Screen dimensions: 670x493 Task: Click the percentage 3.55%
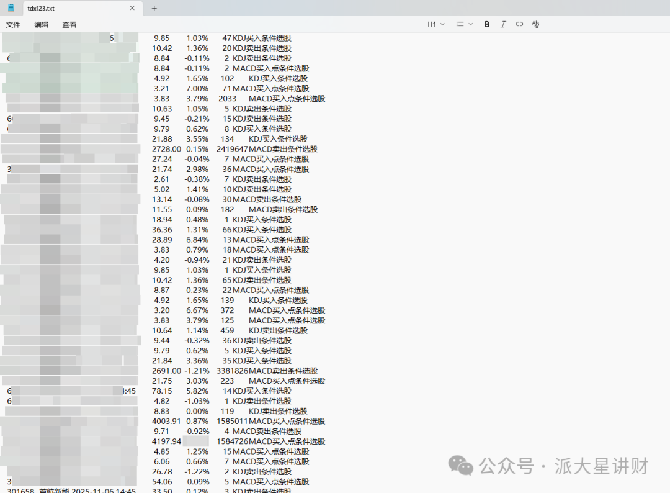pos(197,139)
